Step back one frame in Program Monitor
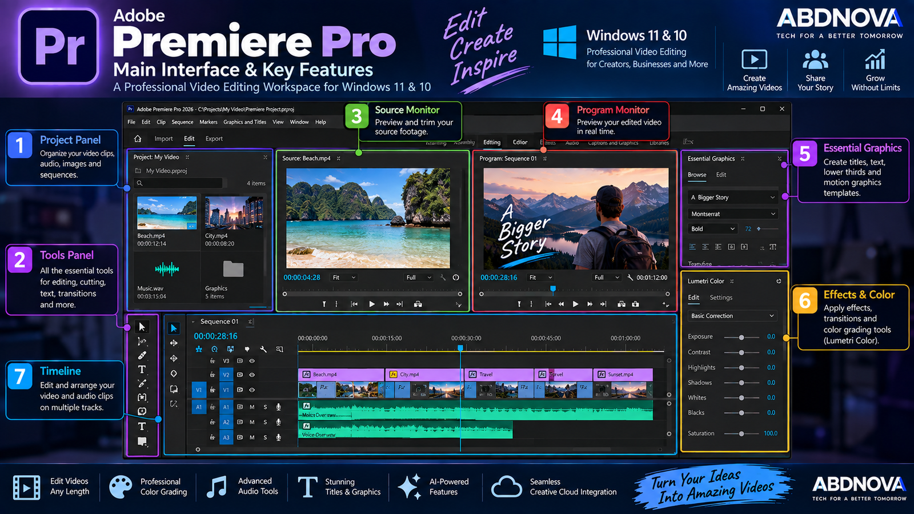914x514 pixels. click(561, 304)
